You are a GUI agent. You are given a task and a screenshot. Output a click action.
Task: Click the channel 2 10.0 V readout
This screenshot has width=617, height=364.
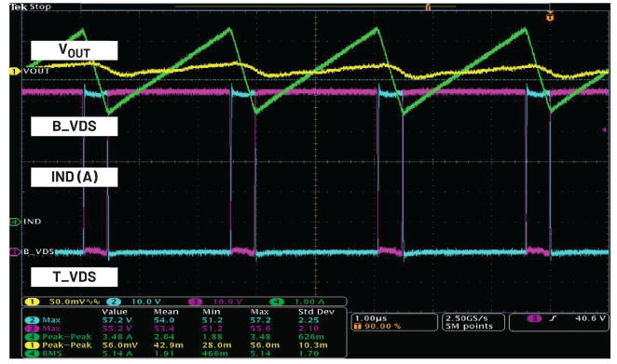146,302
